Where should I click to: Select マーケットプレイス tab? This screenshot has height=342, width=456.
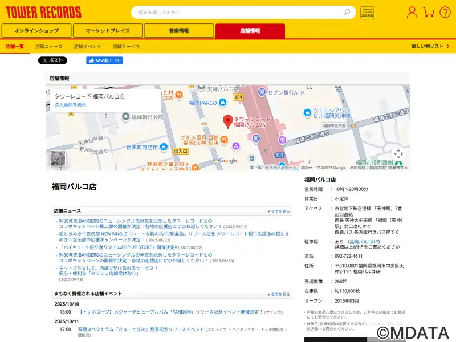pos(108,31)
